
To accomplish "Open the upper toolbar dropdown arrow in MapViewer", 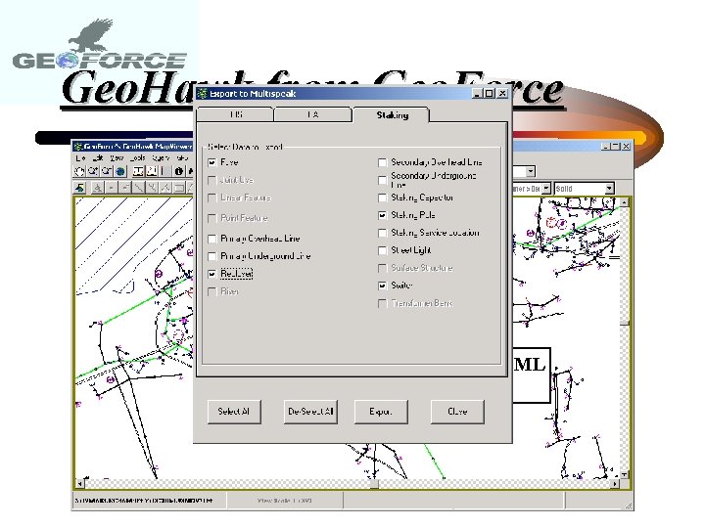I will coord(531,171).
